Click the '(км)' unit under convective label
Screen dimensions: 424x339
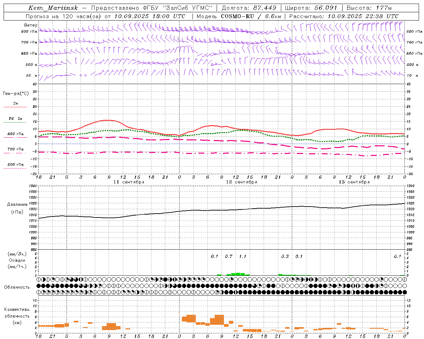point(17,322)
